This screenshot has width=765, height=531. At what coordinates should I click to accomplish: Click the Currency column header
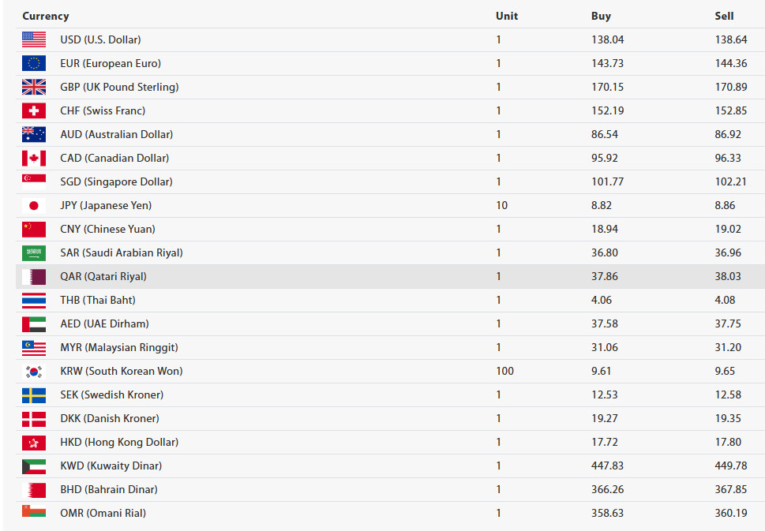(x=45, y=16)
